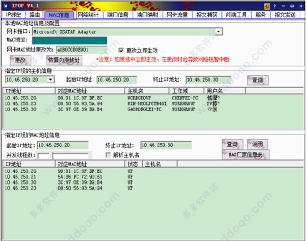Click 终止IP地址 field in MAC address section
Image resolution: width=306 pixels, height=241 pixels.
pos(166,145)
